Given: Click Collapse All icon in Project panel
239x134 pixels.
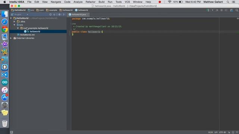Looking at the screenshot, I should coord(54,15).
